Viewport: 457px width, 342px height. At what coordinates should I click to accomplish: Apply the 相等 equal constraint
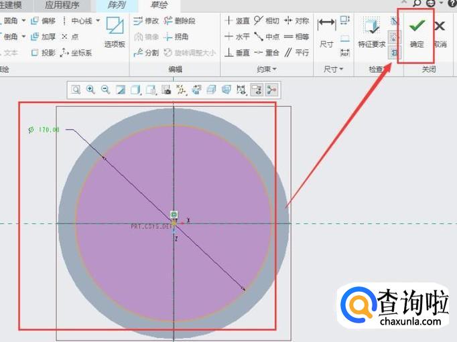click(296, 37)
